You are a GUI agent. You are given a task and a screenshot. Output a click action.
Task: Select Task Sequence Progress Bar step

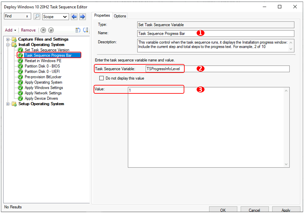coord(48,55)
